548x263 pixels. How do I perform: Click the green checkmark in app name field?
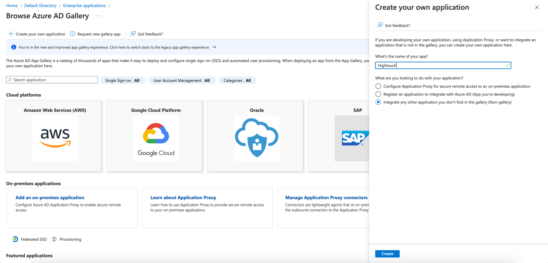[x=507, y=65]
